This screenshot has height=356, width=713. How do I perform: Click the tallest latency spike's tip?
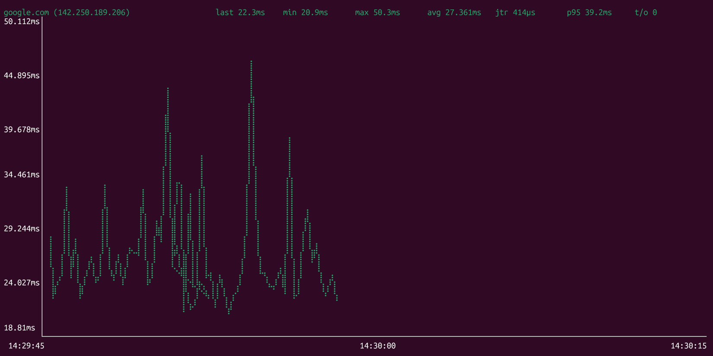[251, 62]
